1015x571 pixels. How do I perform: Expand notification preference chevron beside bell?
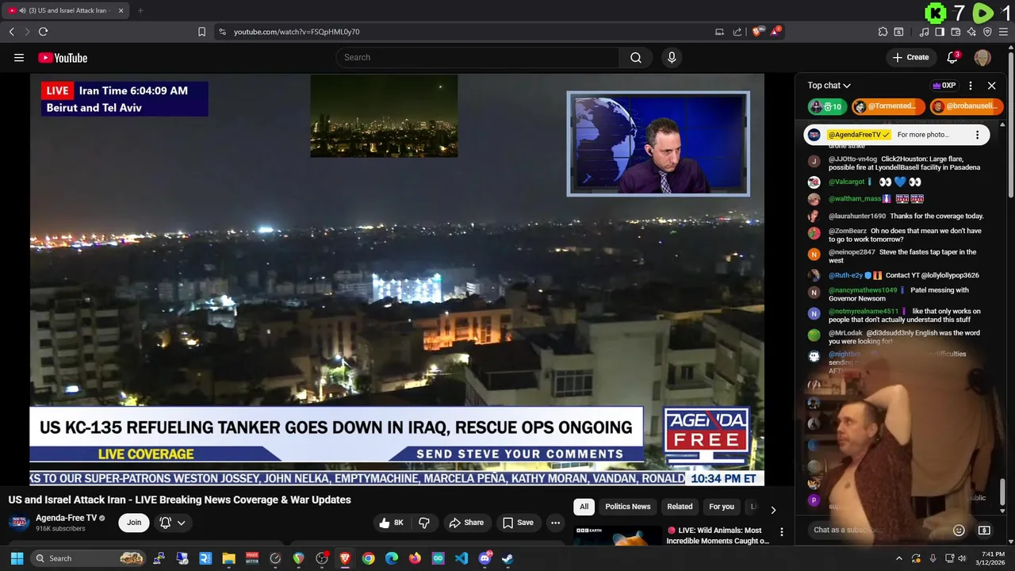point(182,523)
